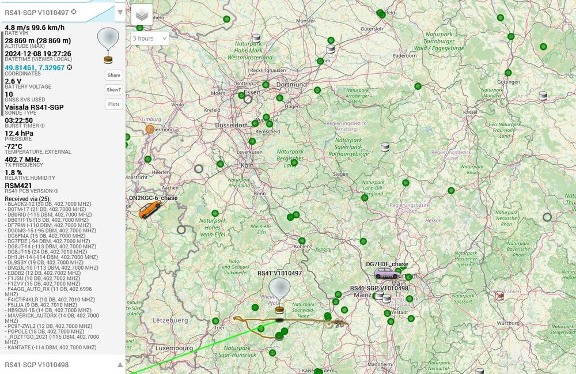
Task: Click receiver entry MAVERICK_AUTORX in list
Action: coord(52,318)
